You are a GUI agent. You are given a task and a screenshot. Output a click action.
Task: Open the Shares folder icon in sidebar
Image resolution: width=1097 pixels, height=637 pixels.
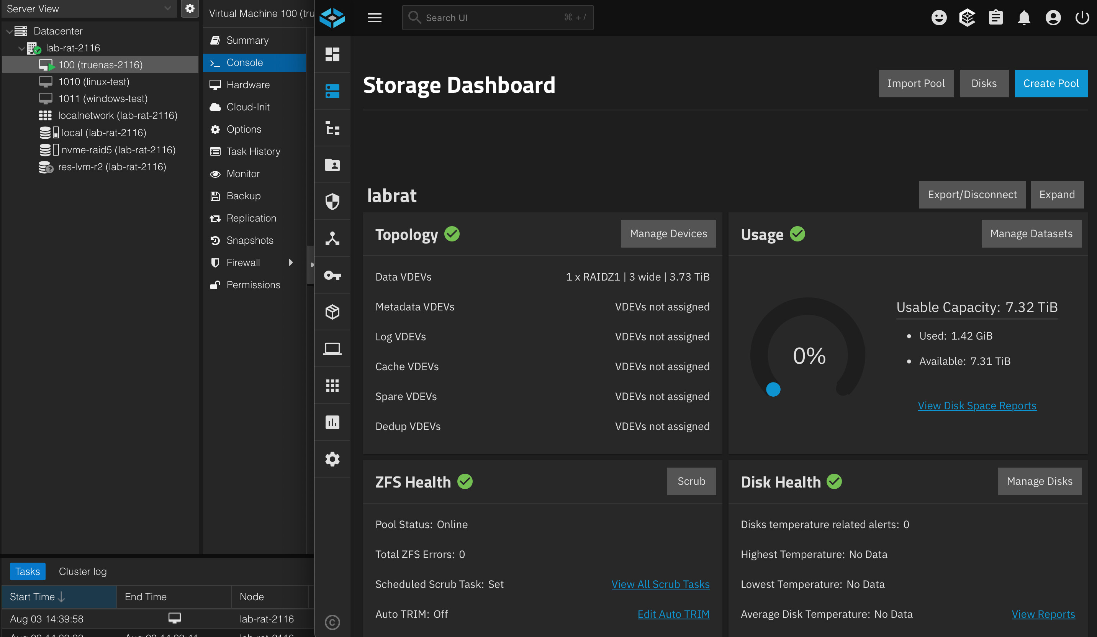click(x=332, y=165)
